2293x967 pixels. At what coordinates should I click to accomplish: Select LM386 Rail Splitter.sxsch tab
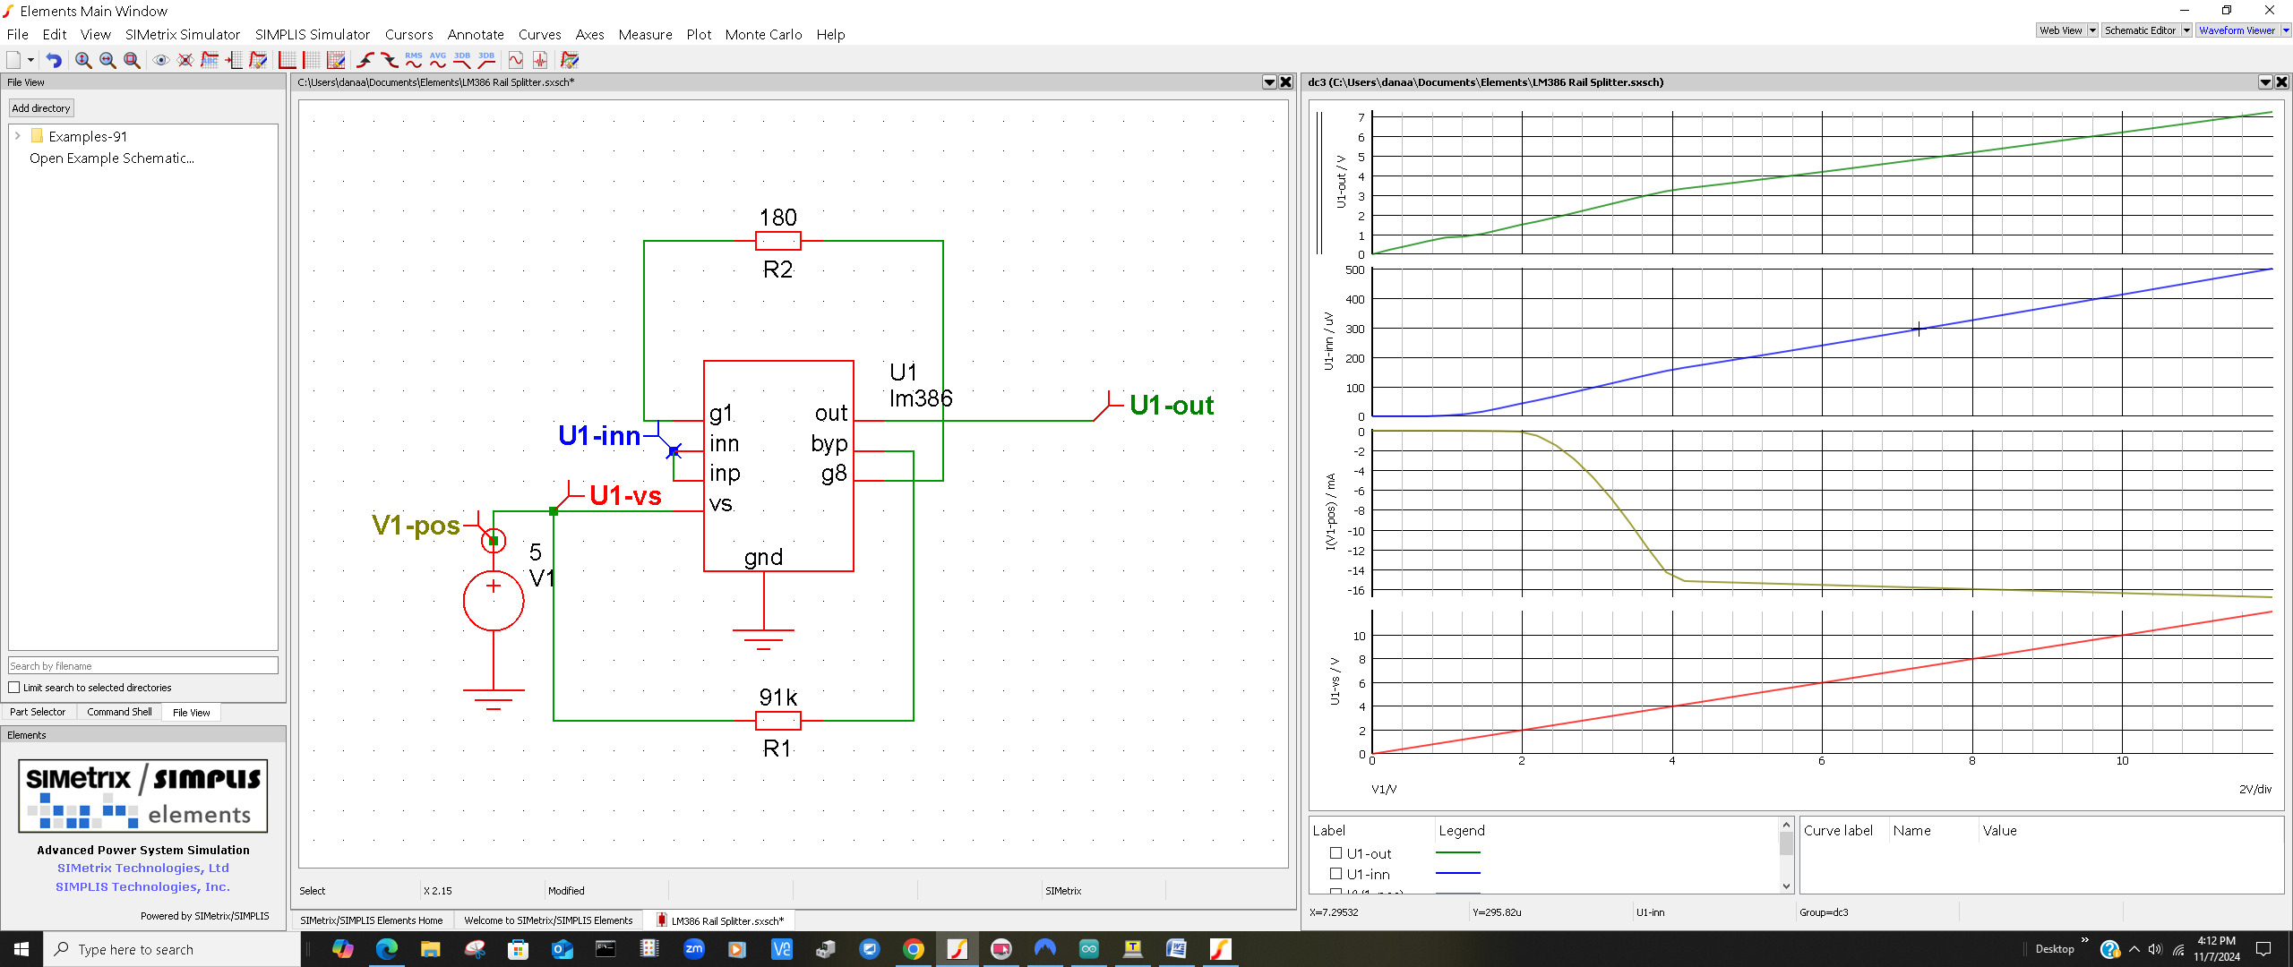click(720, 920)
